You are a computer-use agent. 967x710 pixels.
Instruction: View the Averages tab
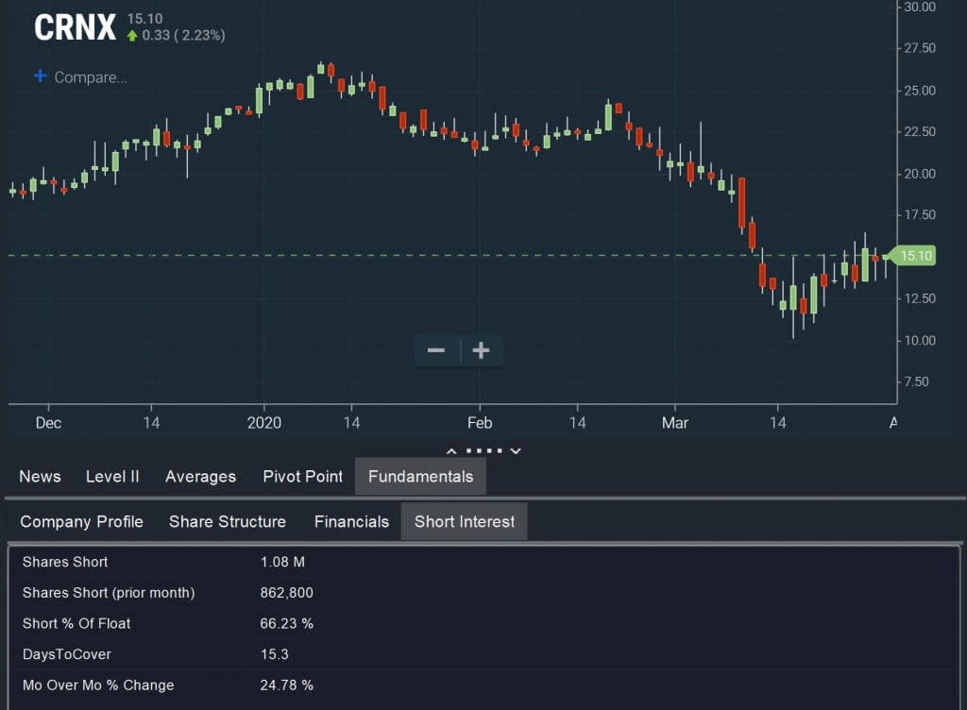[200, 477]
